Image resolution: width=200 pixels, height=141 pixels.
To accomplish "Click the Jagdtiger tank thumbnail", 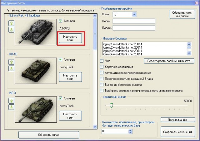I will coord(36,32).
